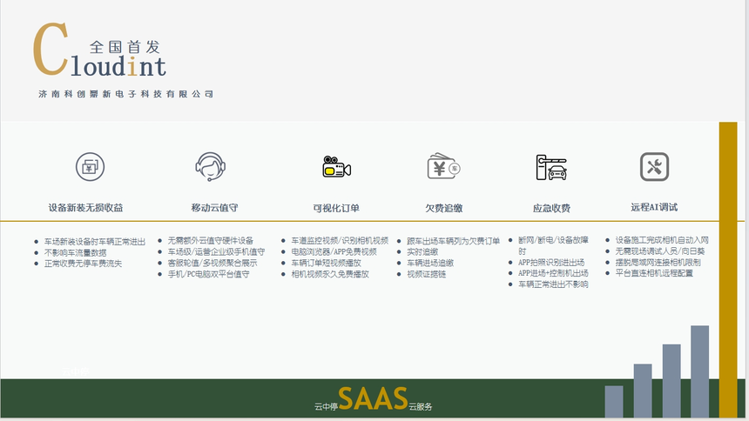This screenshot has height=421, width=749.
Task: Click the large SAAS text in footer
Action: [373, 399]
